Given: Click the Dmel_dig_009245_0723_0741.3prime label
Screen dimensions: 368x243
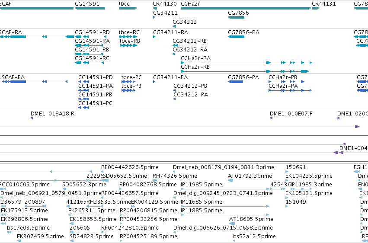Looking at the screenshot, I should [223, 193].
